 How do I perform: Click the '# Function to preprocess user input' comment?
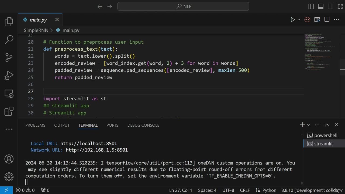click(93, 42)
